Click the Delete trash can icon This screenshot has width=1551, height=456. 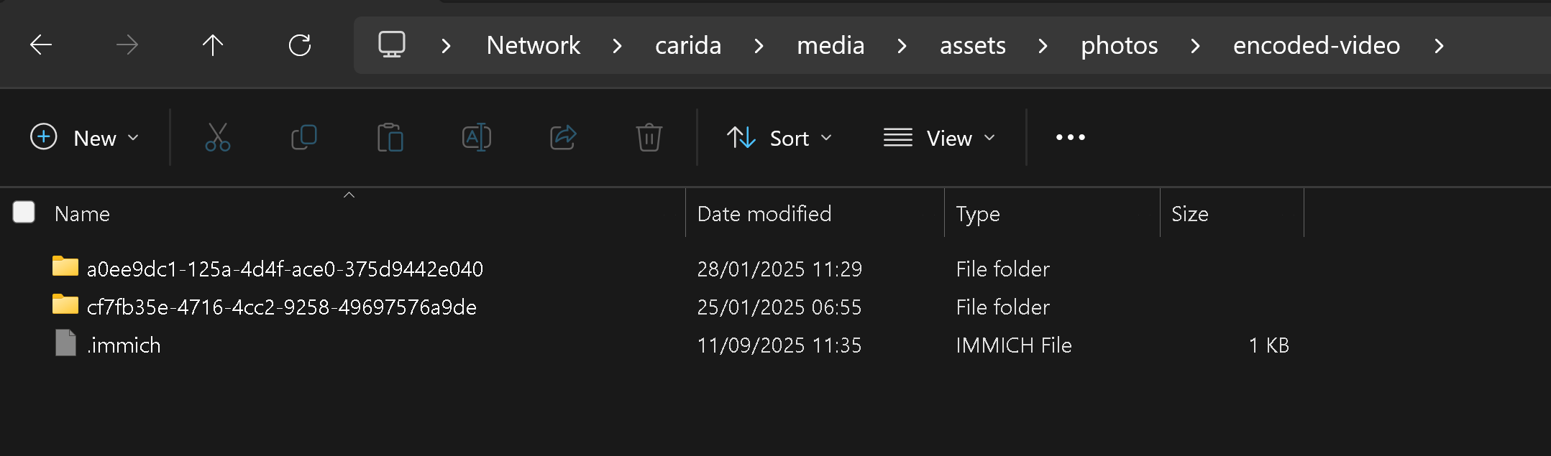coord(649,137)
